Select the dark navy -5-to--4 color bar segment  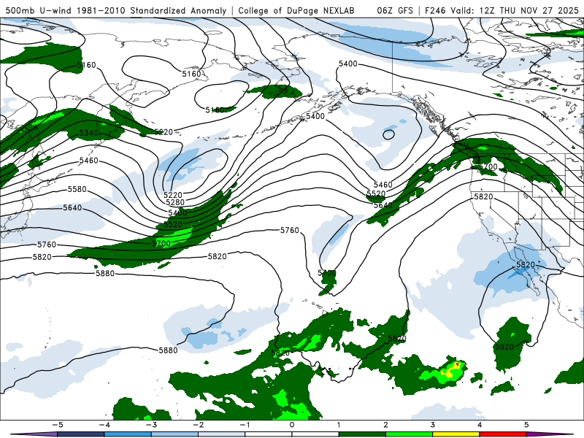[80, 434]
